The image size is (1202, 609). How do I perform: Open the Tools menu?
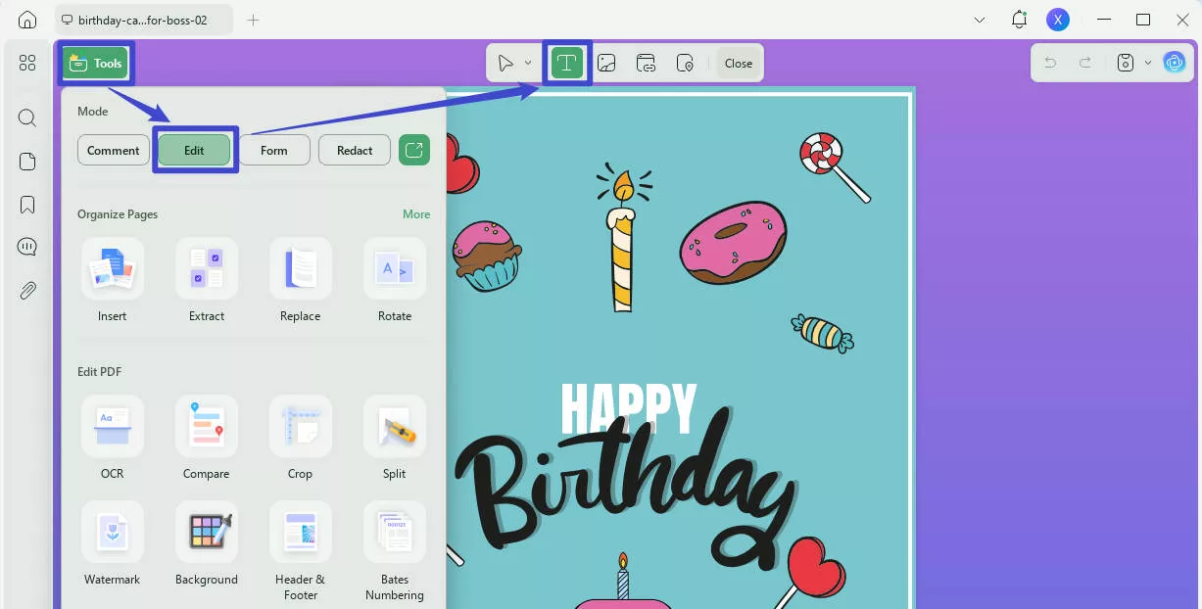(x=95, y=63)
